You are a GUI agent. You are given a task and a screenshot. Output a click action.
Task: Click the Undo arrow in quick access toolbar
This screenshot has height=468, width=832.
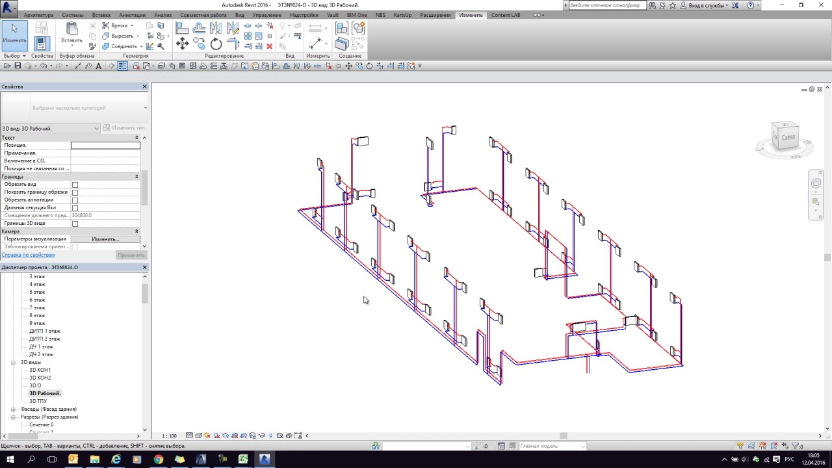pyautogui.click(x=44, y=66)
